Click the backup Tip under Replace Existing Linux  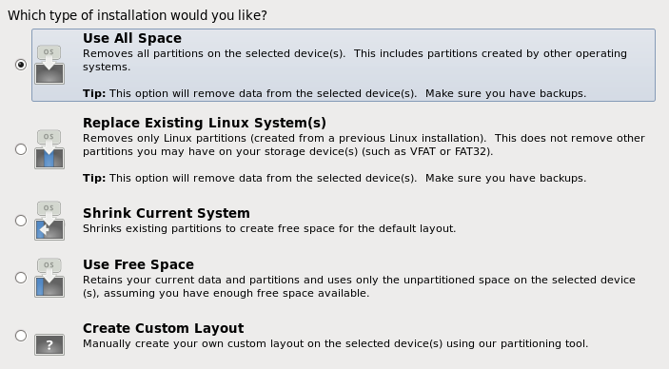pyautogui.click(x=335, y=178)
